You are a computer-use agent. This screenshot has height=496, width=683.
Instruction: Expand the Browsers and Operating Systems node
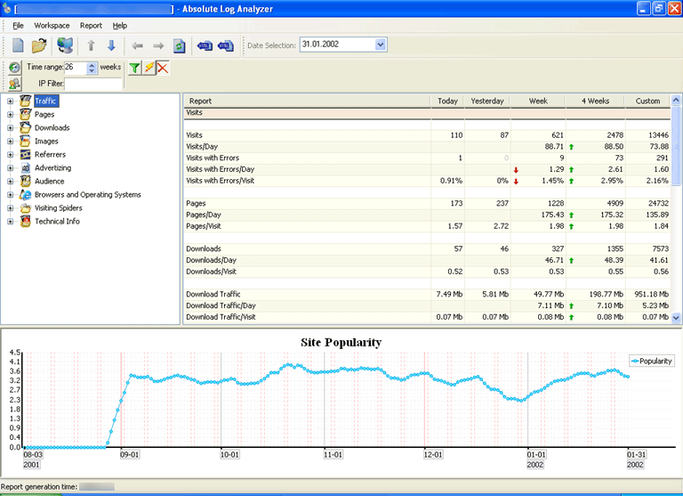pyautogui.click(x=10, y=194)
